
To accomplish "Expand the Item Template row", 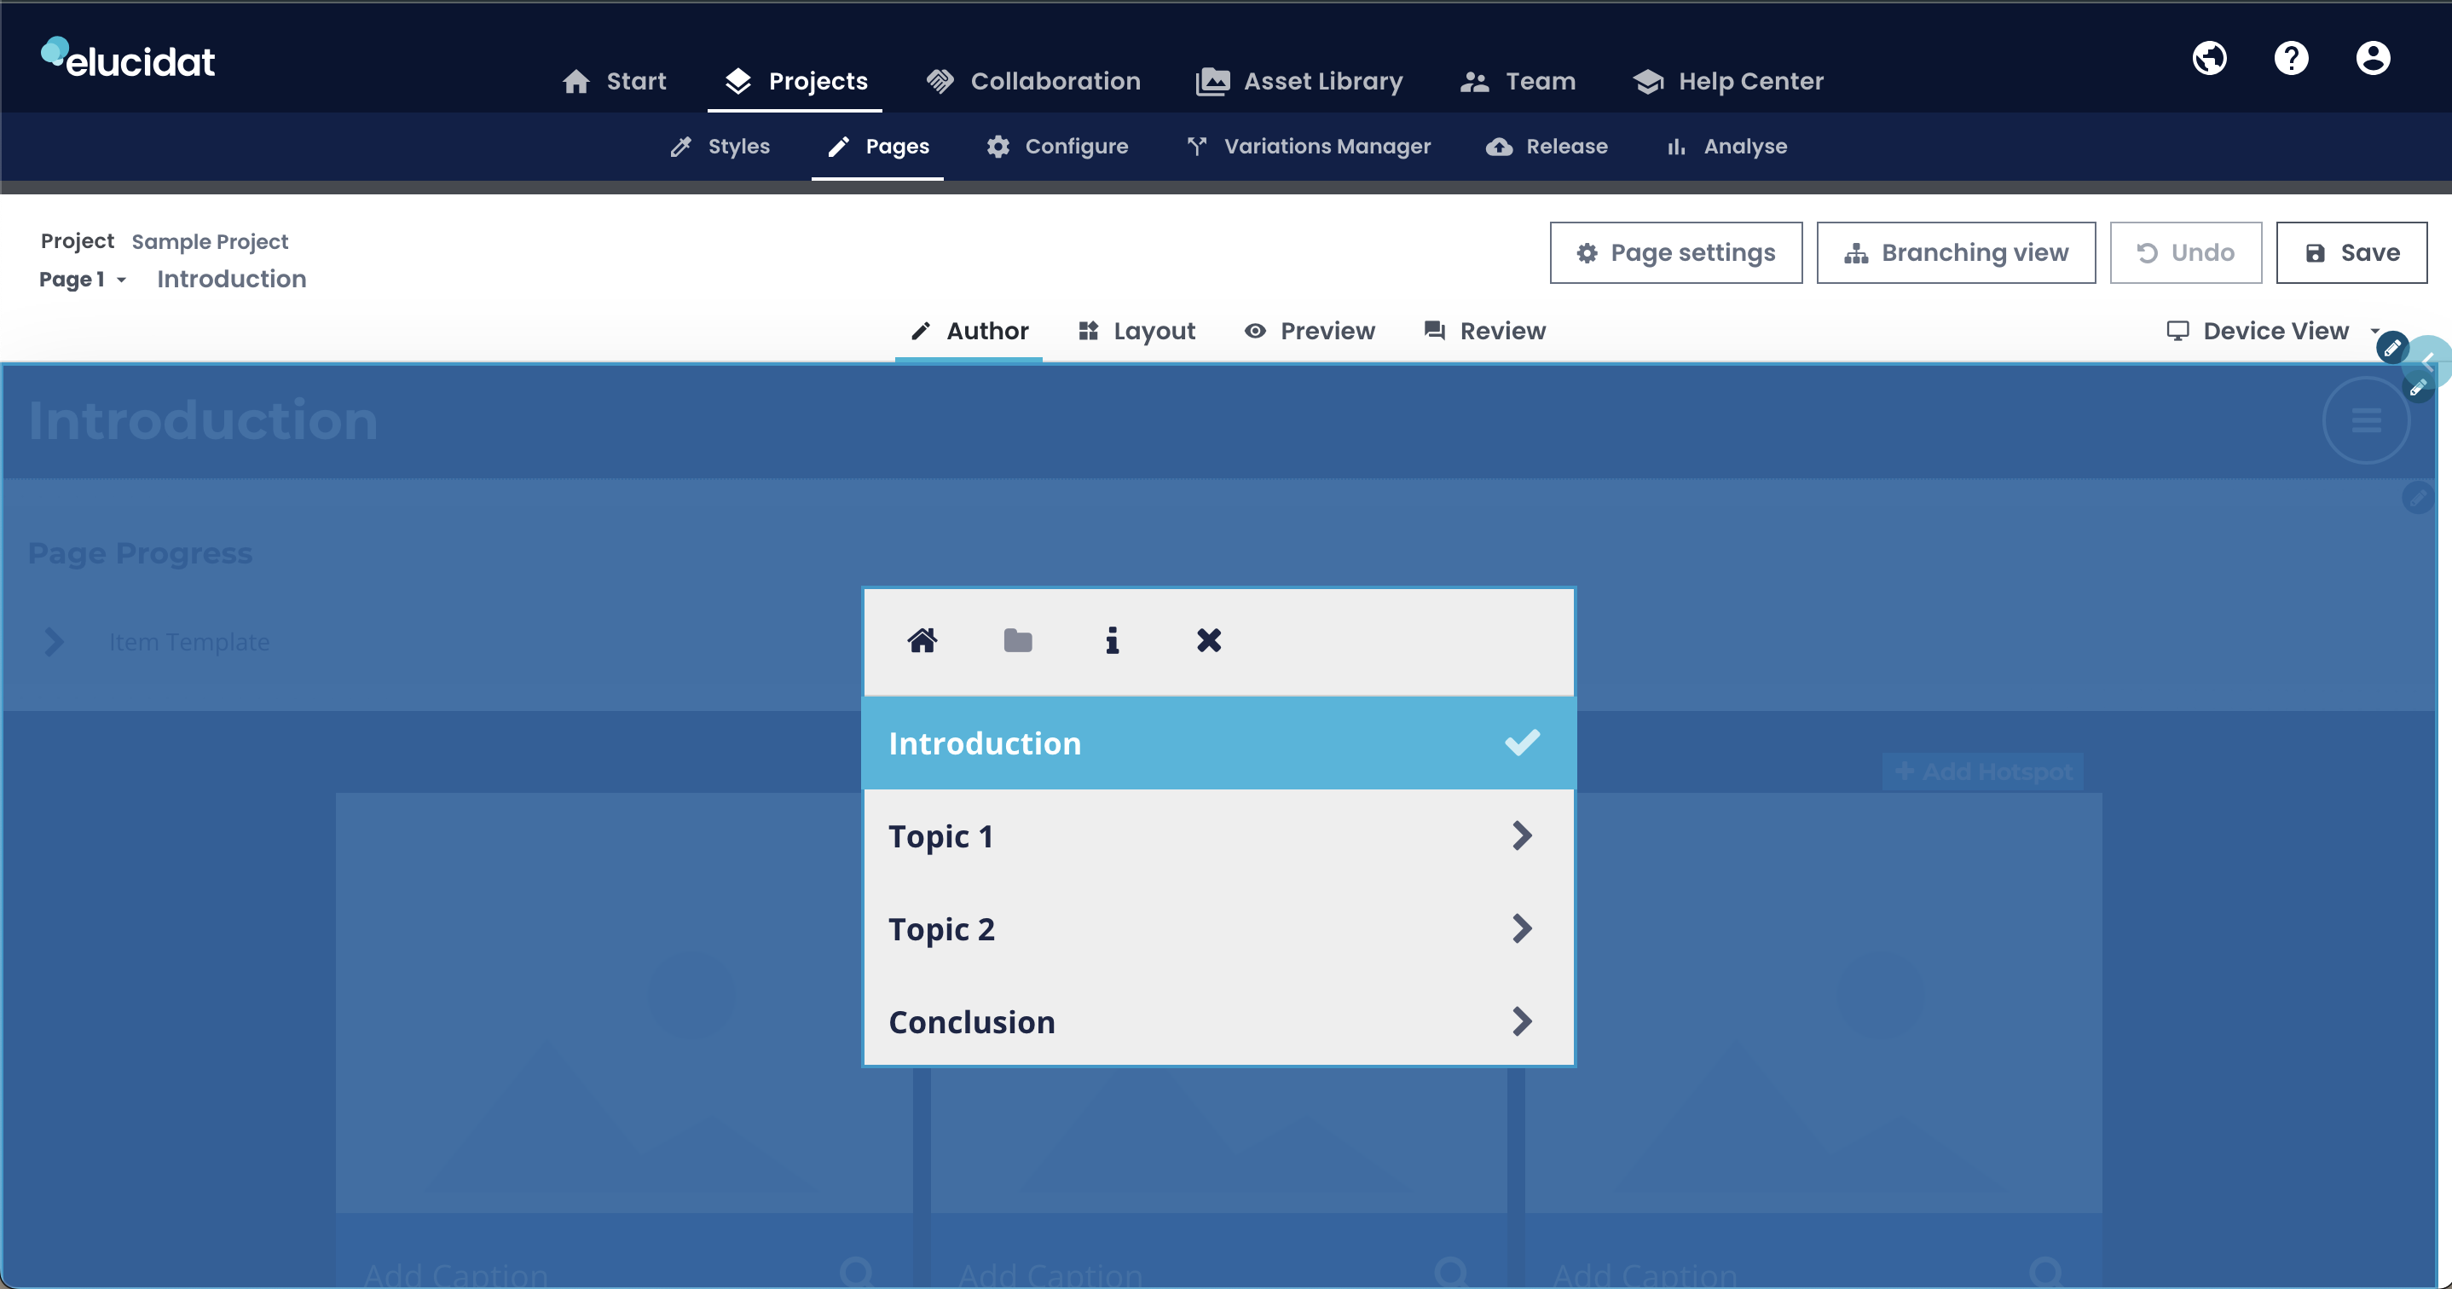I will (157, 642).
